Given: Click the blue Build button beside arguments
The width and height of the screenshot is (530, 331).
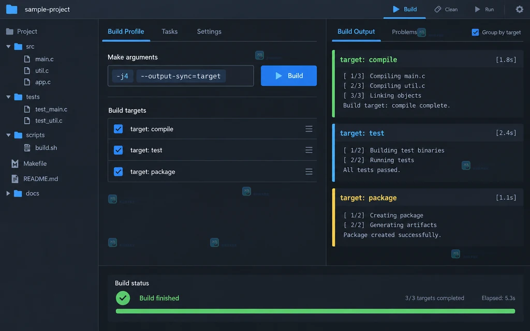Looking at the screenshot, I should [289, 76].
